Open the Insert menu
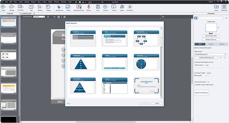Image resolution: width=229 pixels, height=123 pixels. point(21,2)
